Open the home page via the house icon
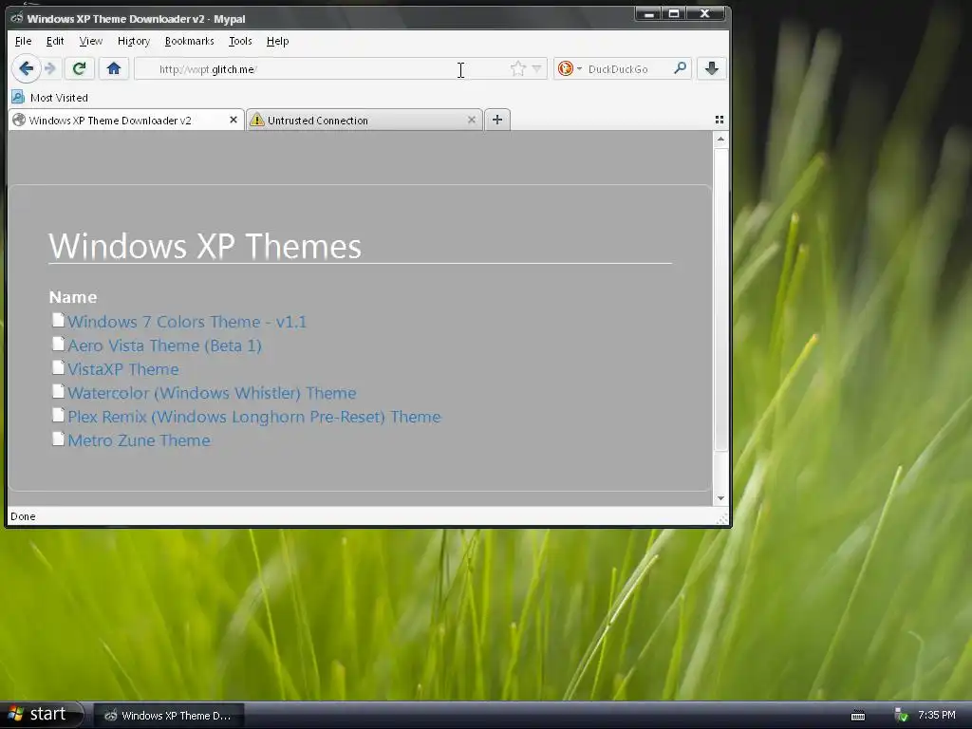Image resolution: width=972 pixels, height=729 pixels. click(114, 68)
